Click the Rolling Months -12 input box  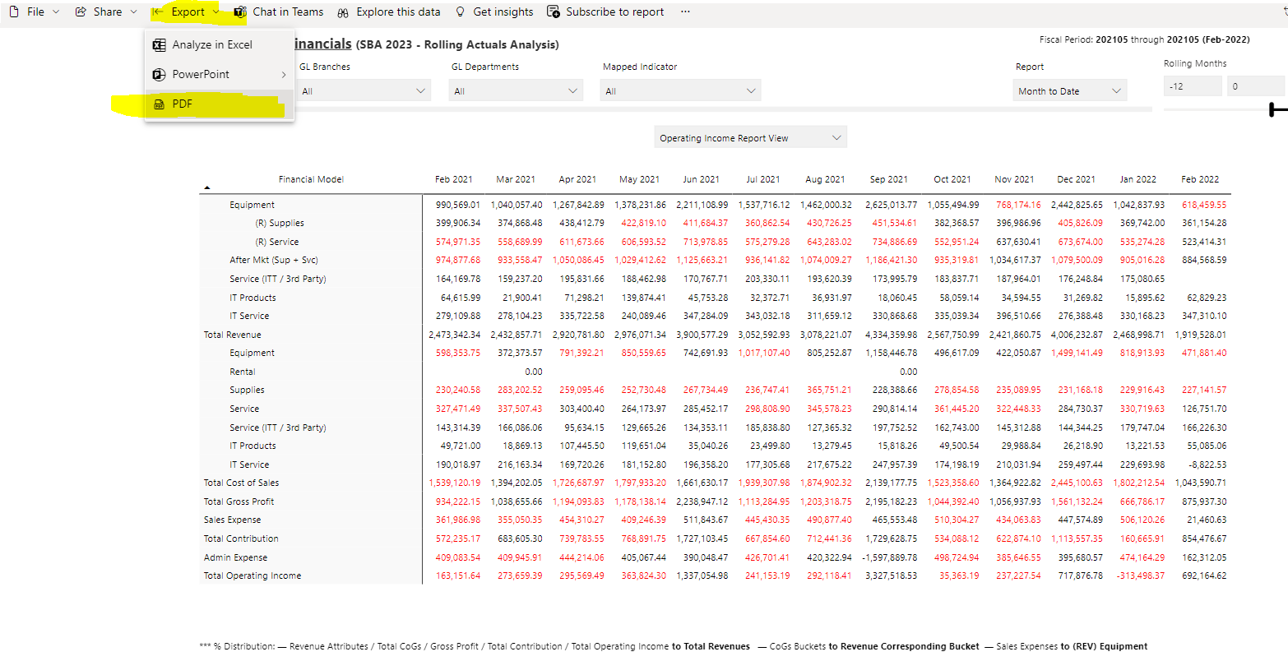[1192, 86]
